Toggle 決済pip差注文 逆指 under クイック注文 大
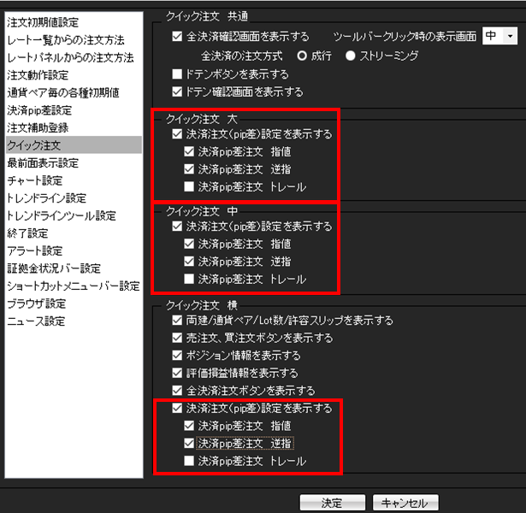This screenshot has height=513, width=526. pyautogui.click(x=189, y=169)
